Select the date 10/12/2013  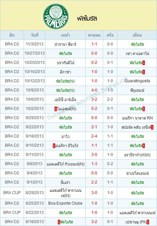34,81
